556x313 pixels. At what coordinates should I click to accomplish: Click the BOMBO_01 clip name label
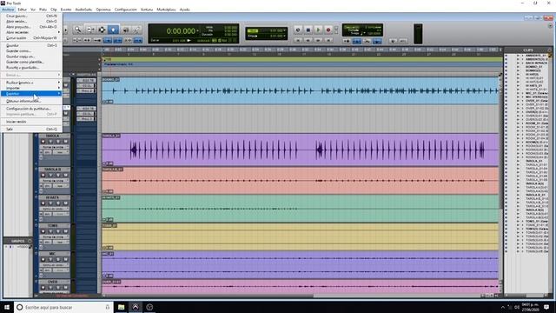coord(110,79)
